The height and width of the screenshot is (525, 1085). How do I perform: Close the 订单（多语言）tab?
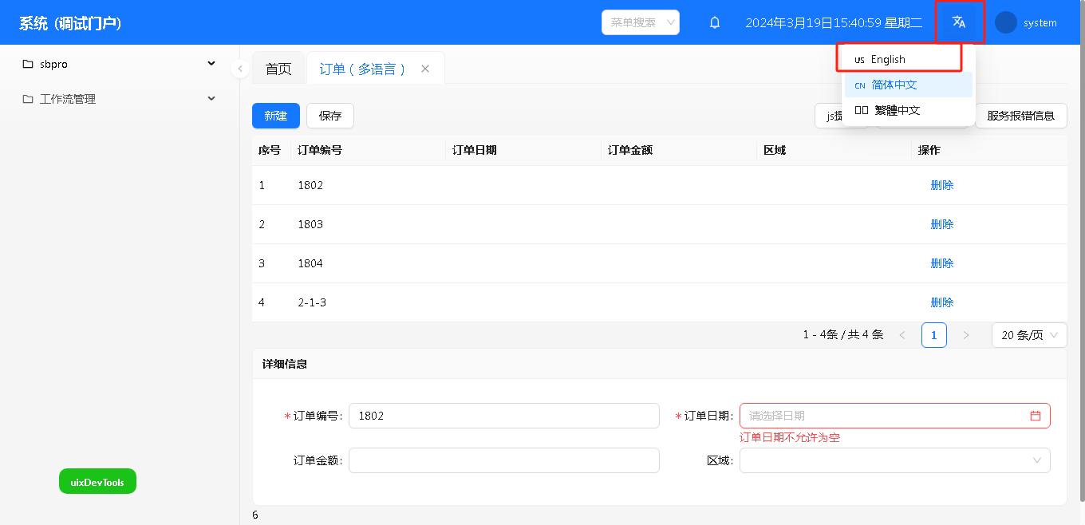tap(425, 69)
